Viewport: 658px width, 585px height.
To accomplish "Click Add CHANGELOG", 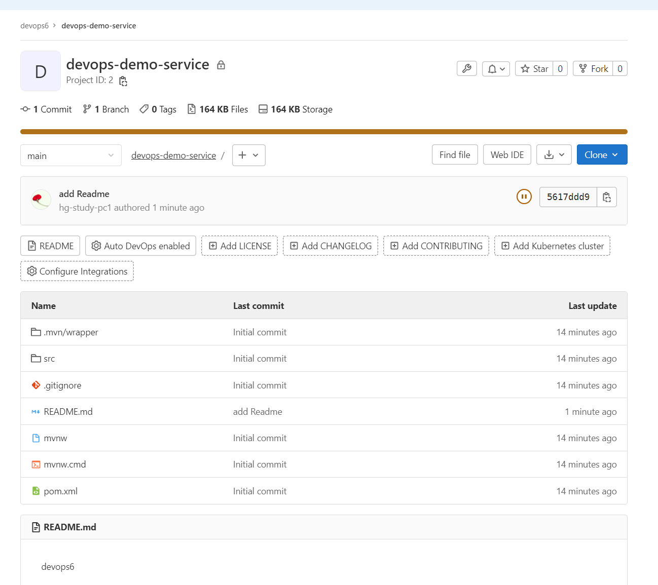I will click(x=331, y=246).
